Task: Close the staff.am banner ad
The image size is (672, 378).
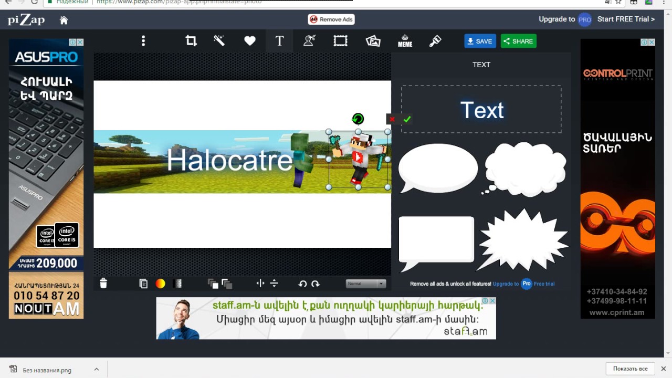Action: (x=492, y=301)
